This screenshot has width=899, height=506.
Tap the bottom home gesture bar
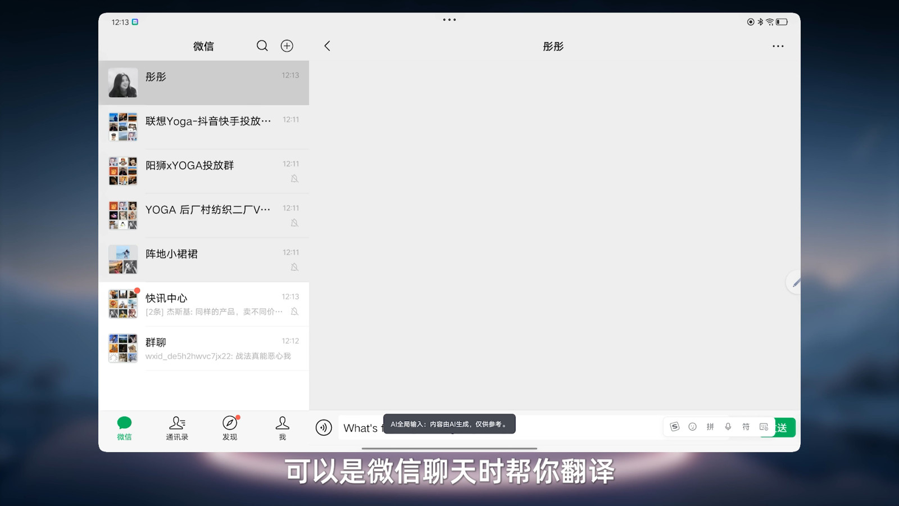449,448
